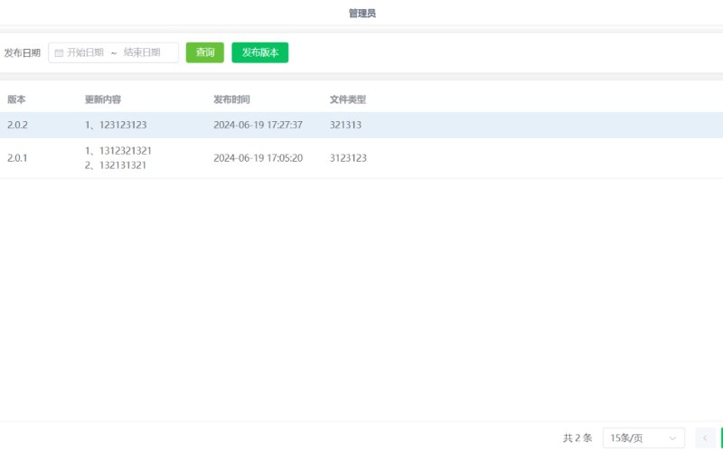Go to previous page arrow
This screenshot has width=723, height=452.
tap(705, 438)
